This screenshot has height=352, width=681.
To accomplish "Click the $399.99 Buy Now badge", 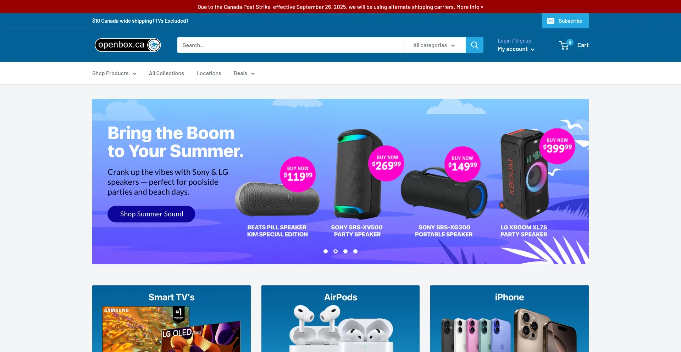I will point(557,146).
